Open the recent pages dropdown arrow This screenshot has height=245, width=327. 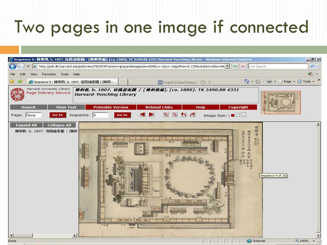(x=28, y=66)
